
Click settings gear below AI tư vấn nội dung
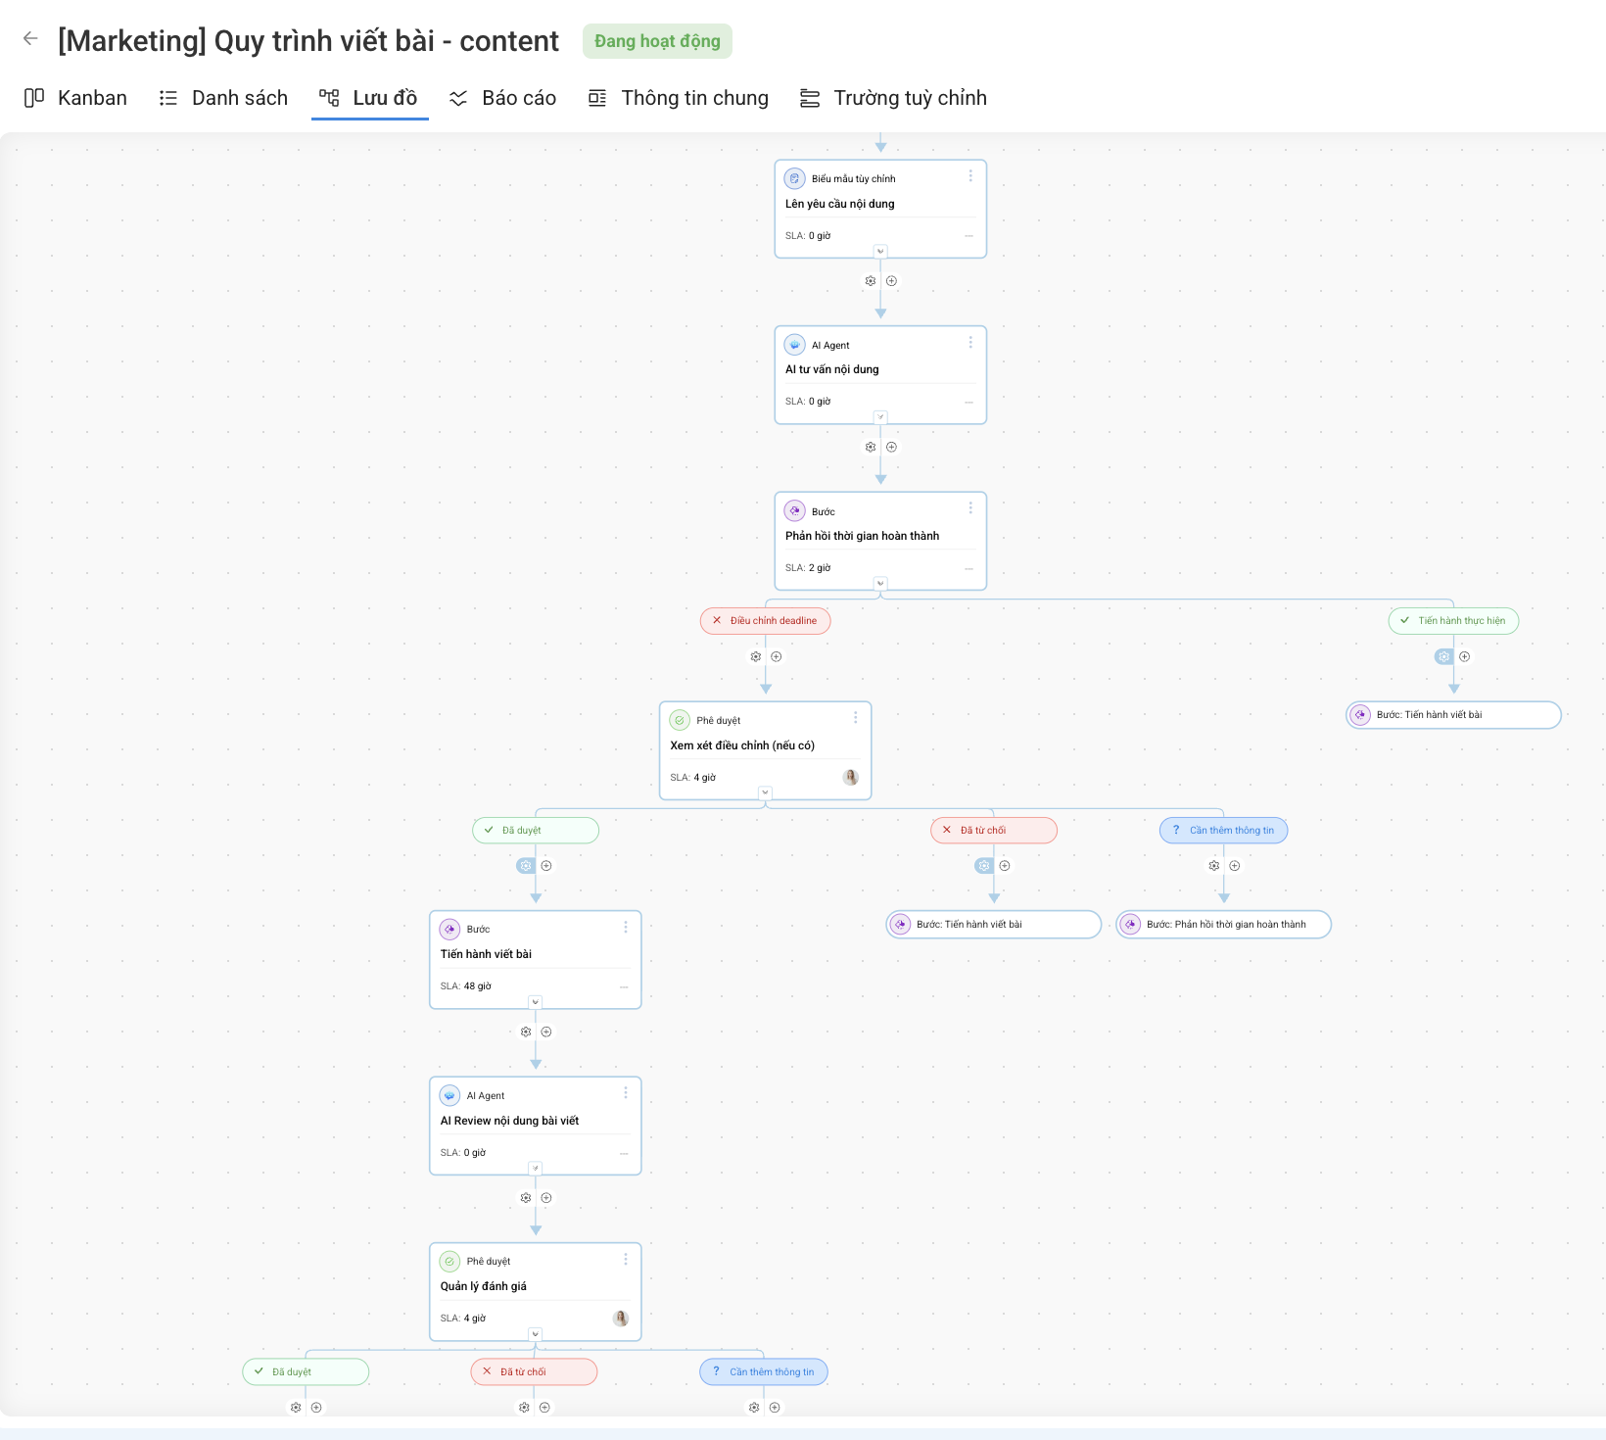point(871,448)
